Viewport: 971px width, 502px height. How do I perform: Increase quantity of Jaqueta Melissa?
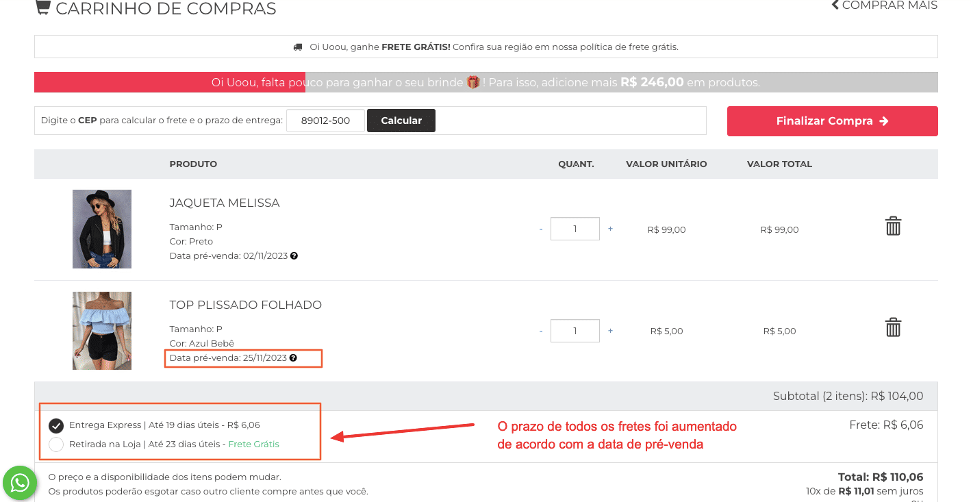[610, 229]
